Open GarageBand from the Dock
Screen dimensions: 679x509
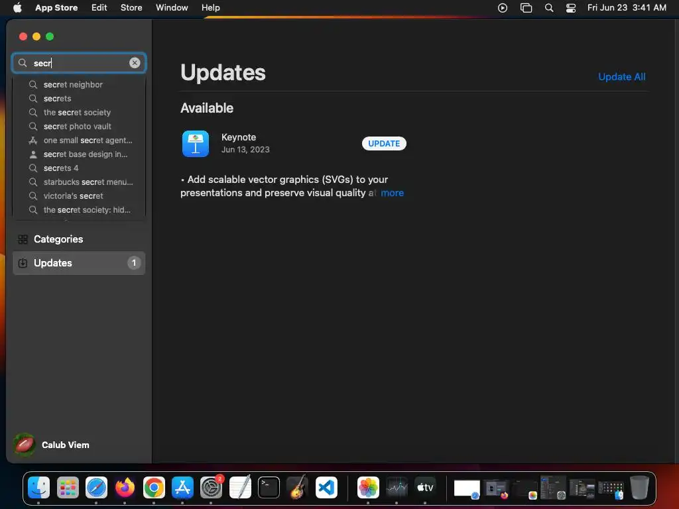[x=298, y=487]
